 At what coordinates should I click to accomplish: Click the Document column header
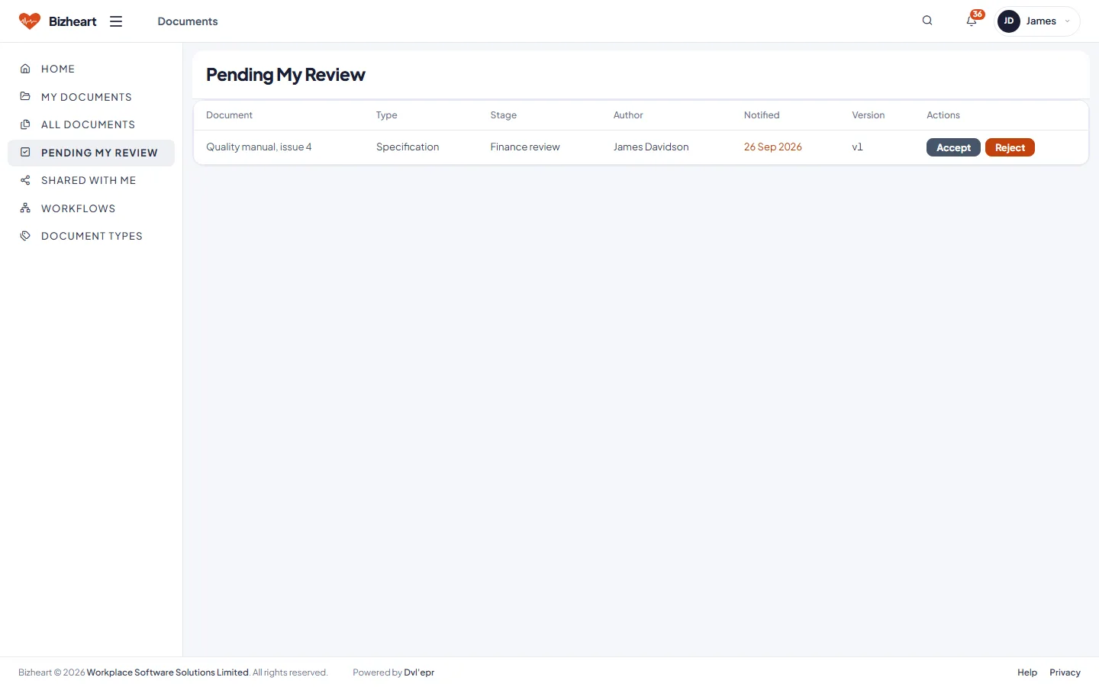pos(229,115)
